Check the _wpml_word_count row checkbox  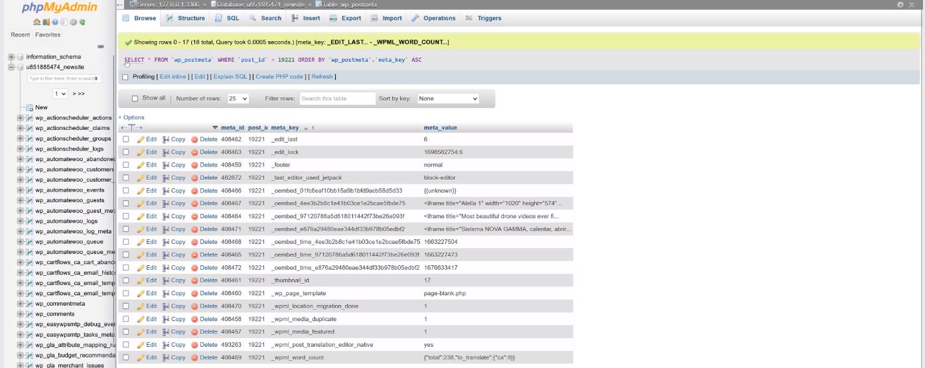[x=125, y=357]
